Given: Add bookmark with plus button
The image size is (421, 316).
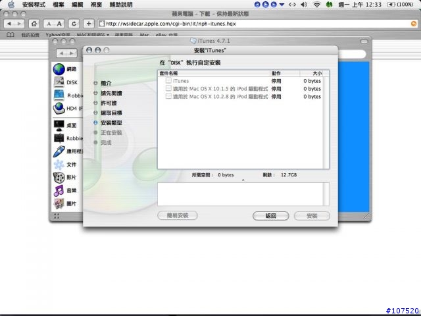Looking at the screenshot, I should tap(89, 24).
